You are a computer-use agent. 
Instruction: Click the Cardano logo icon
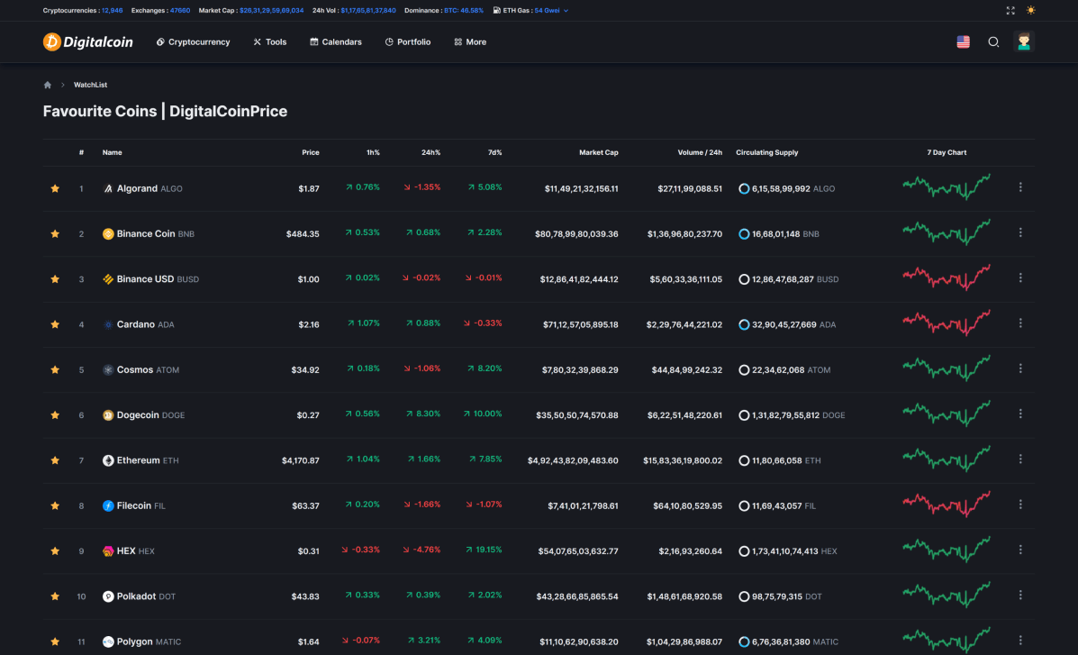pyautogui.click(x=108, y=324)
